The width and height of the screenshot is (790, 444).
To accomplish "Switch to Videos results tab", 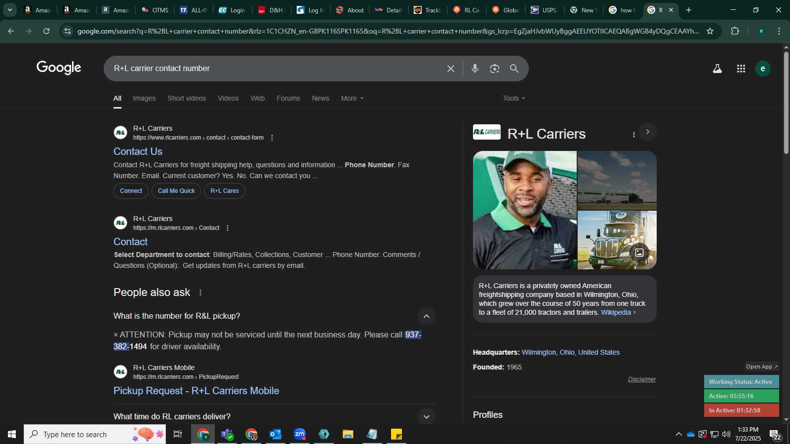I will point(228,98).
